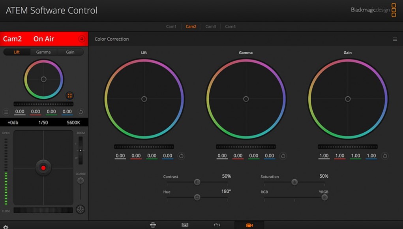
Task: Reset the large Gain color wheel
Action: click(x=385, y=156)
